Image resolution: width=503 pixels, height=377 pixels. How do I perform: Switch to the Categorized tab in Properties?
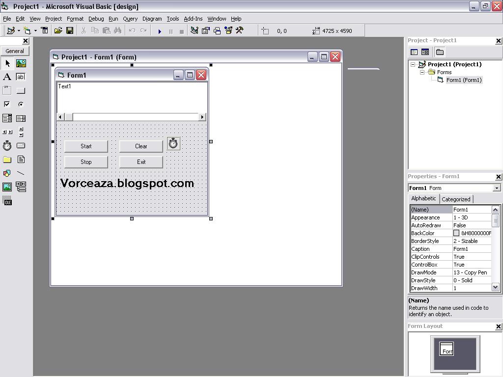click(456, 199)
